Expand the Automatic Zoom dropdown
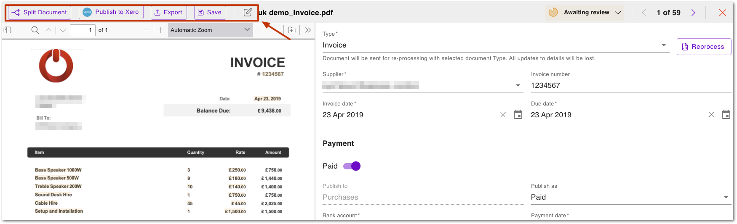Image resolution: width=737 pixels, height=224 pixels. point(210,30)
